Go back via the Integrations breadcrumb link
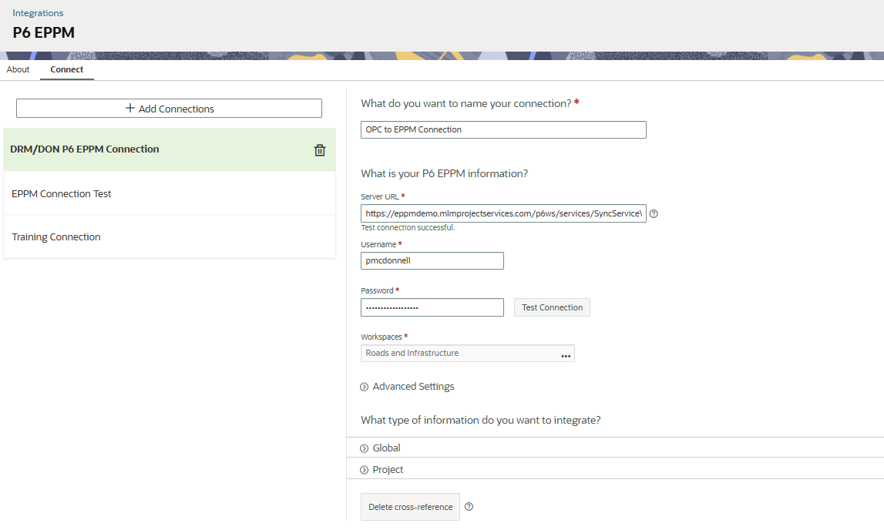 tap(38, 13)
